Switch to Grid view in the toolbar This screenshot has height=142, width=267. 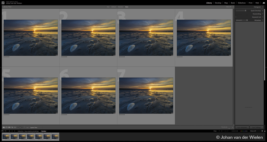4,127
